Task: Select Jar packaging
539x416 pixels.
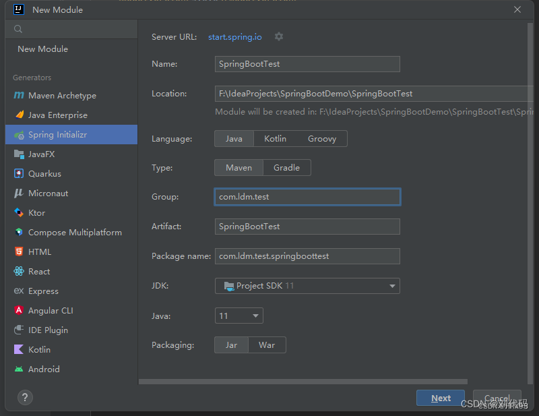Action: point(231,345)
